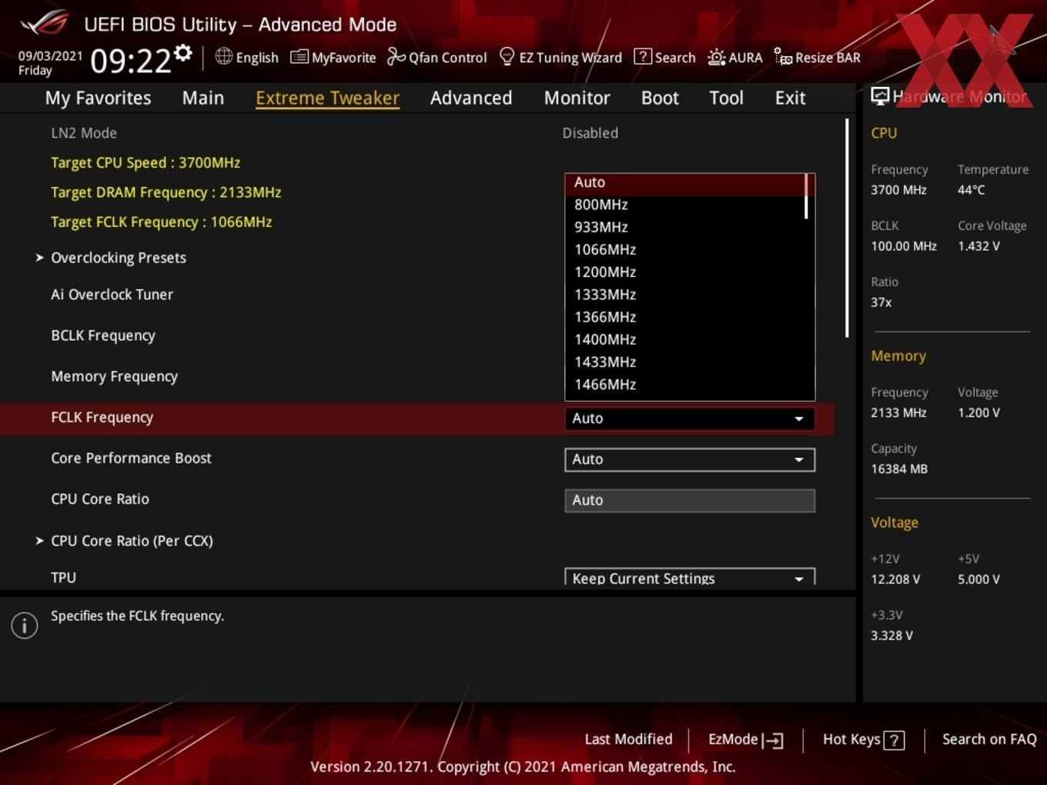Click the CPU Core Ratio input field
Screen dimensions: 1047x785
690,500
